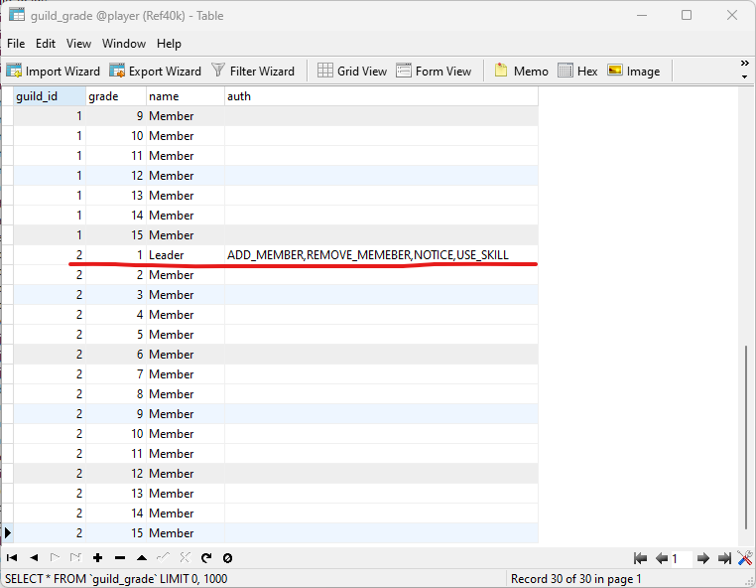
Task: Click the page number input field
Action: click(x=682, y=559)
